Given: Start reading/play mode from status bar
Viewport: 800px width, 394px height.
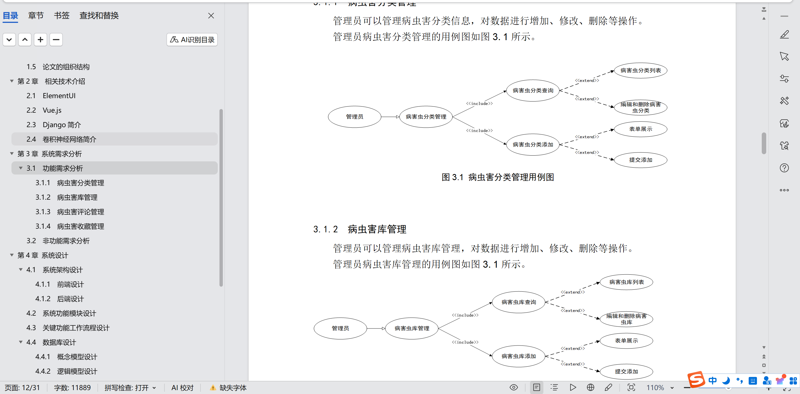Looking at the screenshot, I should 573,387.
